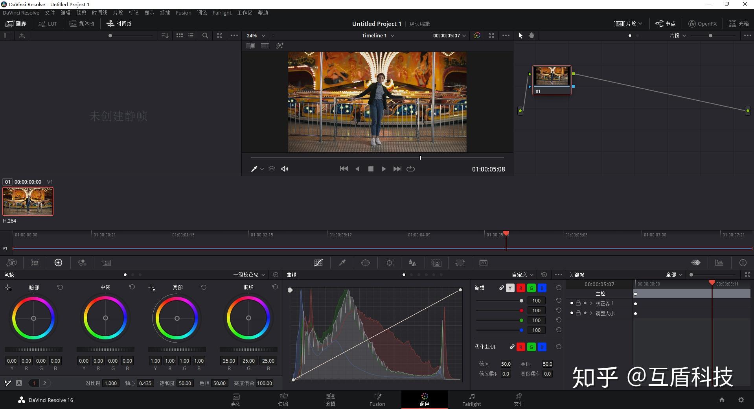Click the viewer scrubber bar handle

(420, 158)
